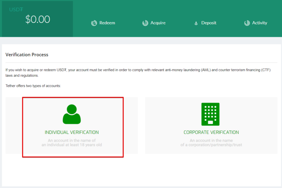Click the Deposit download arrow icon
This screenshot has height=188, width=282.
point(196,23)
